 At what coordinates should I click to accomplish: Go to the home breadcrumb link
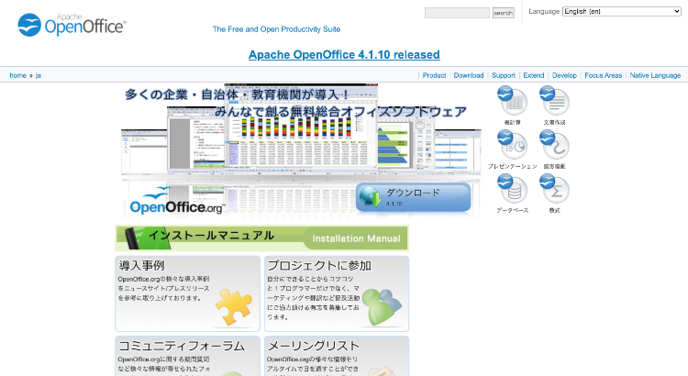[x=18, y=75]
